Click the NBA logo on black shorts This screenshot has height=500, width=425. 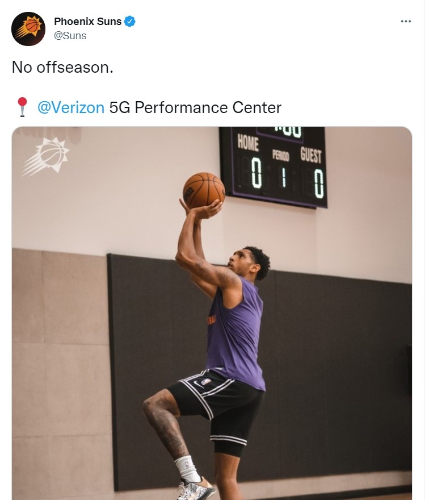coord(207,381)
